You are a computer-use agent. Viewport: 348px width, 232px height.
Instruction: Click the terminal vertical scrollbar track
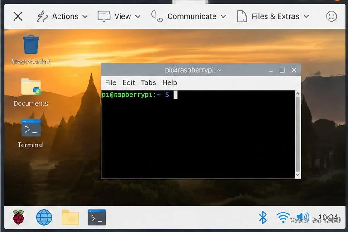[298, 134]
